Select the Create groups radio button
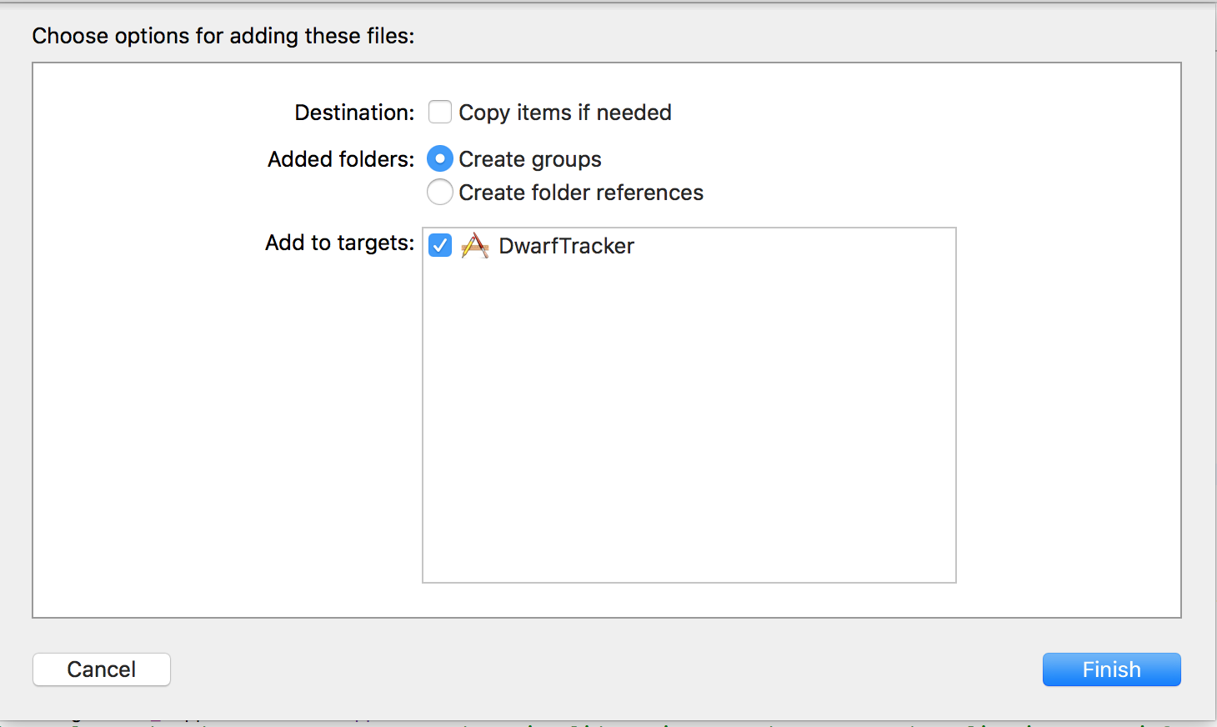Screen dimensions: 1217x727 point(440,158)
